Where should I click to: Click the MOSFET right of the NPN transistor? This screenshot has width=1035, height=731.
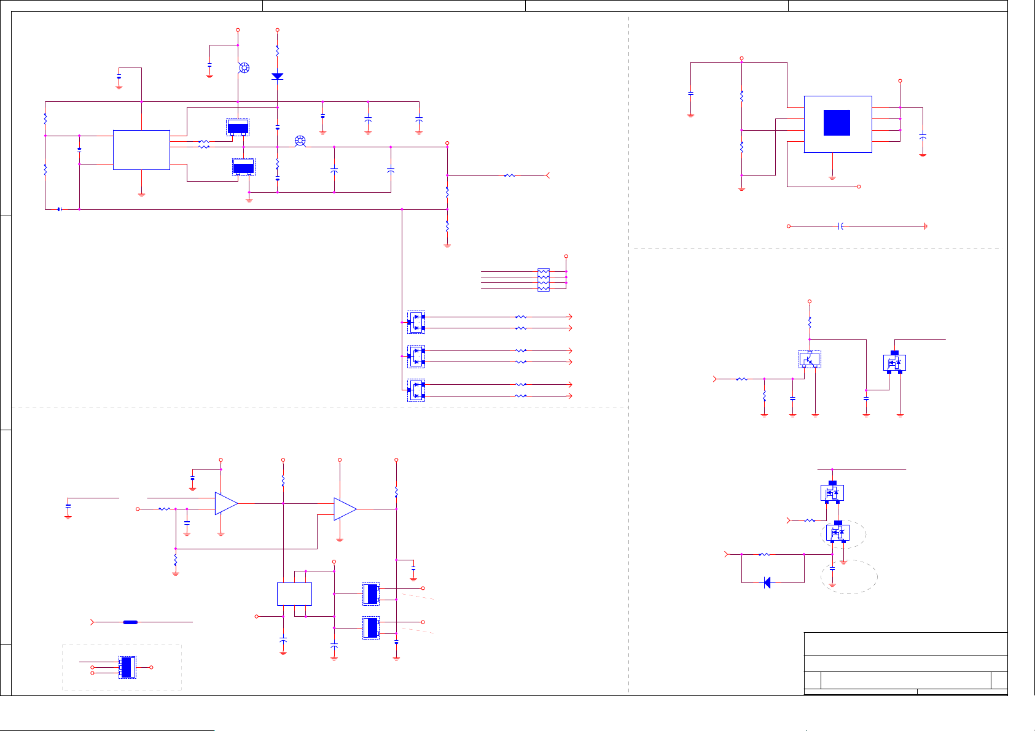(x=894, y=362)
